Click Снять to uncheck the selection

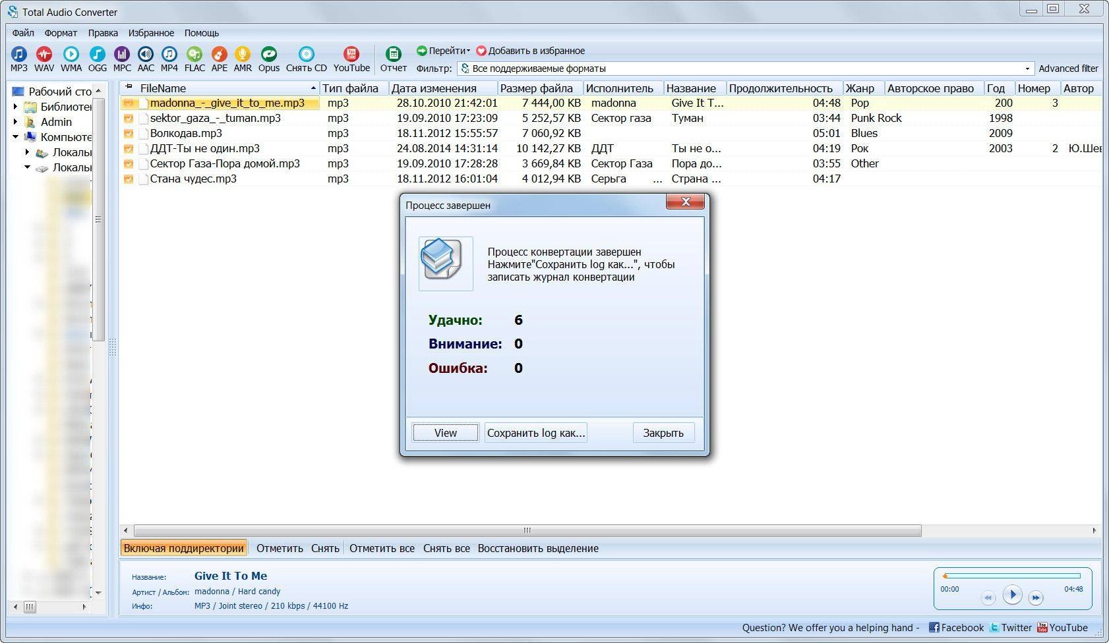(325, 548)
